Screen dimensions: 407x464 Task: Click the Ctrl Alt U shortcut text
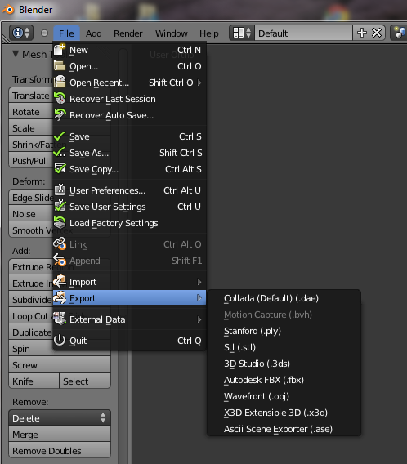[182, 190]
